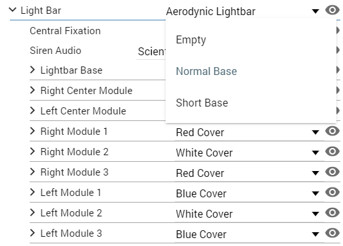The height and width of the screenshot is (246, 343).
Task: Toggle visibility eye for Light Bar
Action: (332, 10)
